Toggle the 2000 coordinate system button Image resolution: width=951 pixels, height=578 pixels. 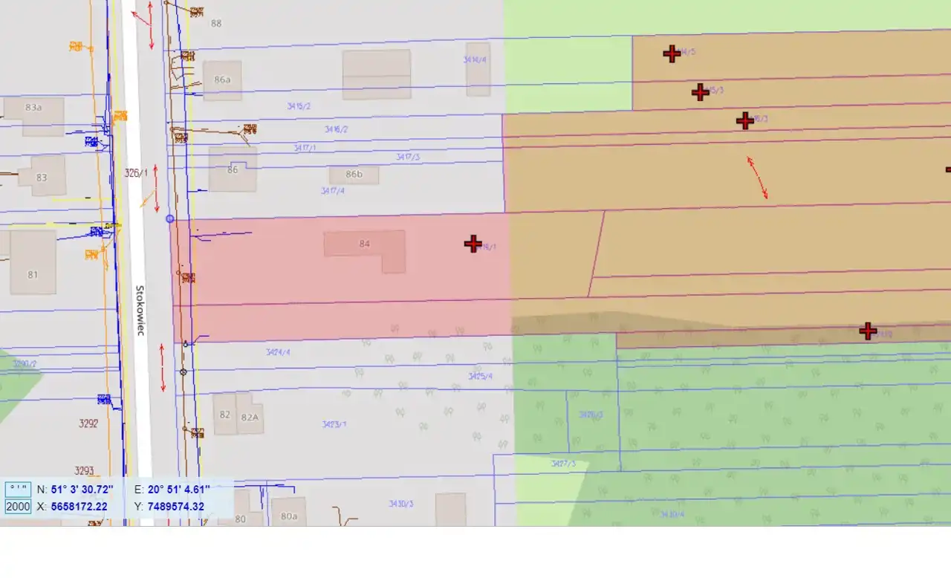pos(18,507)
